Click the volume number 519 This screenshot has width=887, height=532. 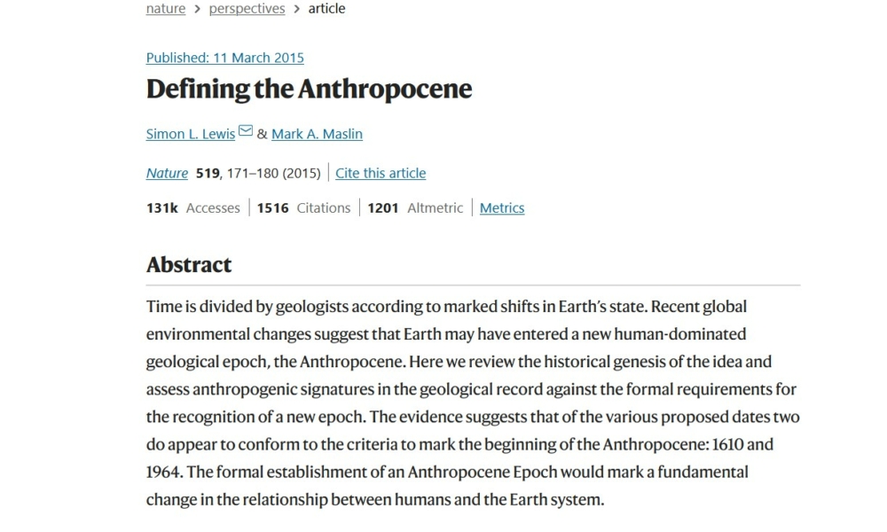coord(208,173)
